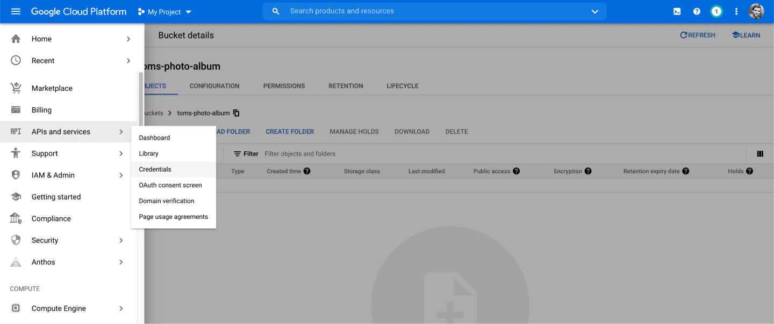This screenshot has height=324, width=774.
Task: Open the help question mark icon
Action: tap(696, 11)
